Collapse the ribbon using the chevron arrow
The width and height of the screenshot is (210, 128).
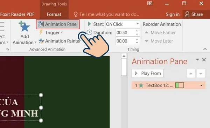pos(205,49)
